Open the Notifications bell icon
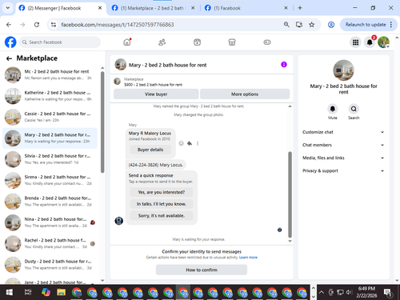The width and height of the screenshot is (400, 300). [370, 42]
